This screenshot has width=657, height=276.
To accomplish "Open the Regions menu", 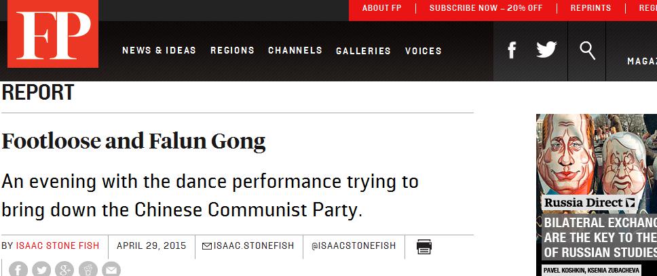I will pyautogui.click(x=233, y=51).
